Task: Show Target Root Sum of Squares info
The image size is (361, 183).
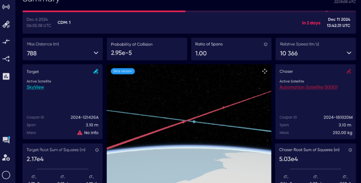Action: [97, 150]
